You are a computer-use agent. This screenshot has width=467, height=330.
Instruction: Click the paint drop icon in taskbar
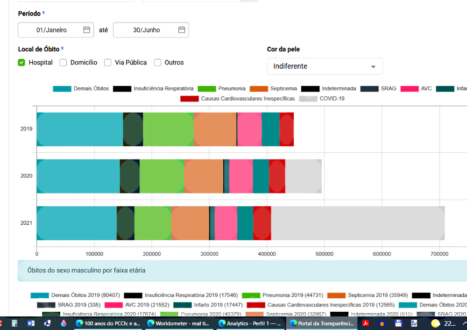[64, 323]
